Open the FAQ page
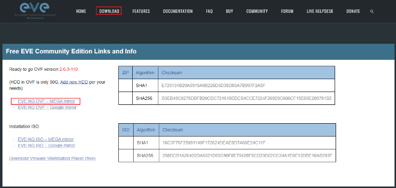The height and width of the screenshot is (188, 396). click(209, 11)
